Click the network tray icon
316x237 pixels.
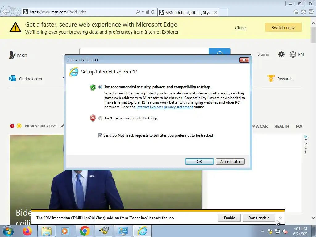pos(277,231)
